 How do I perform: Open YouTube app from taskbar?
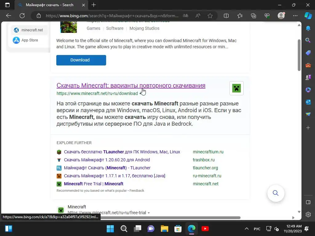tap(205, 229)
